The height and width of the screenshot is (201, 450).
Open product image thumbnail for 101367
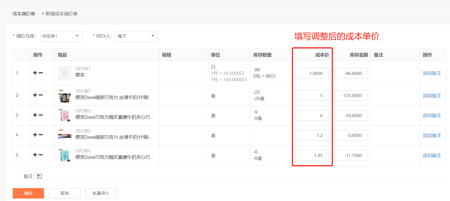[65, 96]
